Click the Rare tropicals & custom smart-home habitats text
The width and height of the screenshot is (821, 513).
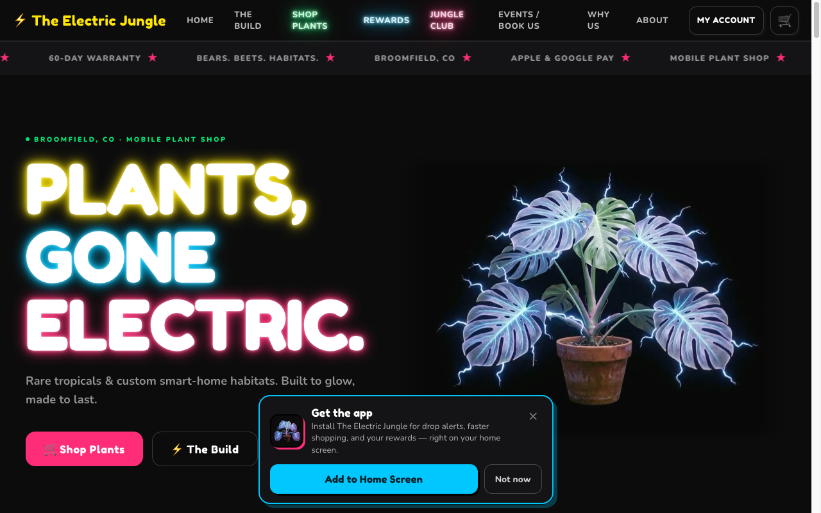tap(190, 390)
